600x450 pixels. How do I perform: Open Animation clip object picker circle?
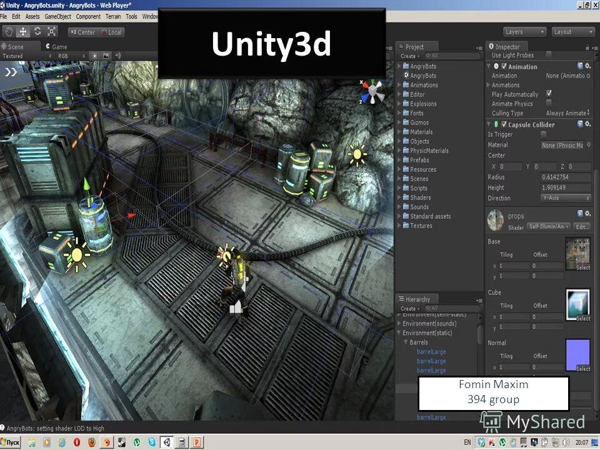tap(589, 76)
